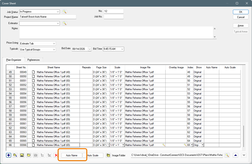Click the image folder path field
Image resolution: width=252 pixels, height=164 pixels.
point(177,155)
